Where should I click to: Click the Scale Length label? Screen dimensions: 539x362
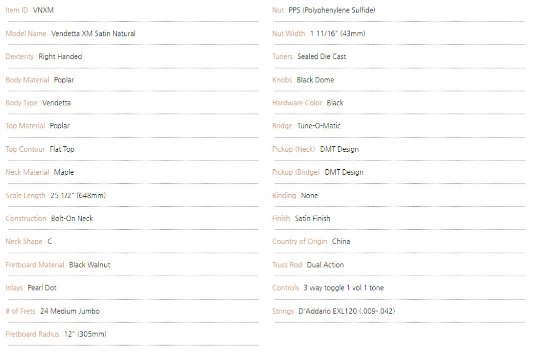coord(25,196)
